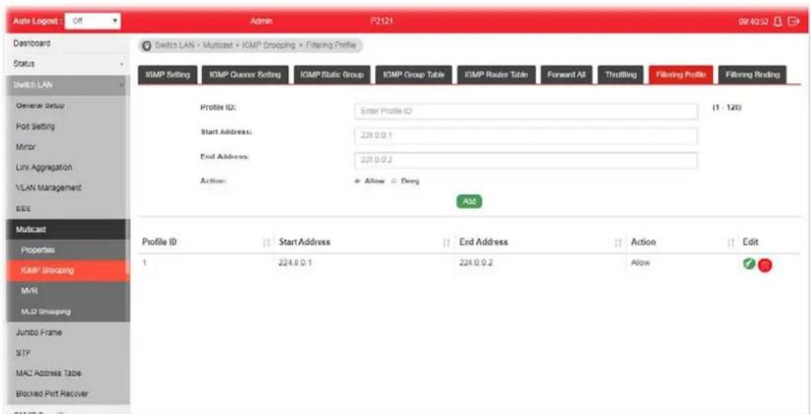Click end address cell 224.0.0.2 in table
The height and width of the screenshot is (414, 811).
click(x=476, y=263)
